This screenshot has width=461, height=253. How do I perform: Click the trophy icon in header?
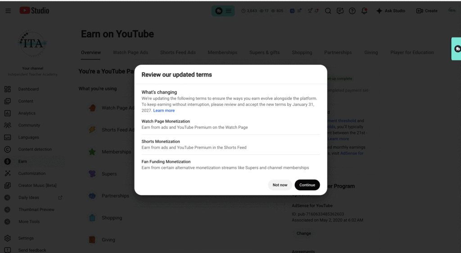[x=310, y=11]
